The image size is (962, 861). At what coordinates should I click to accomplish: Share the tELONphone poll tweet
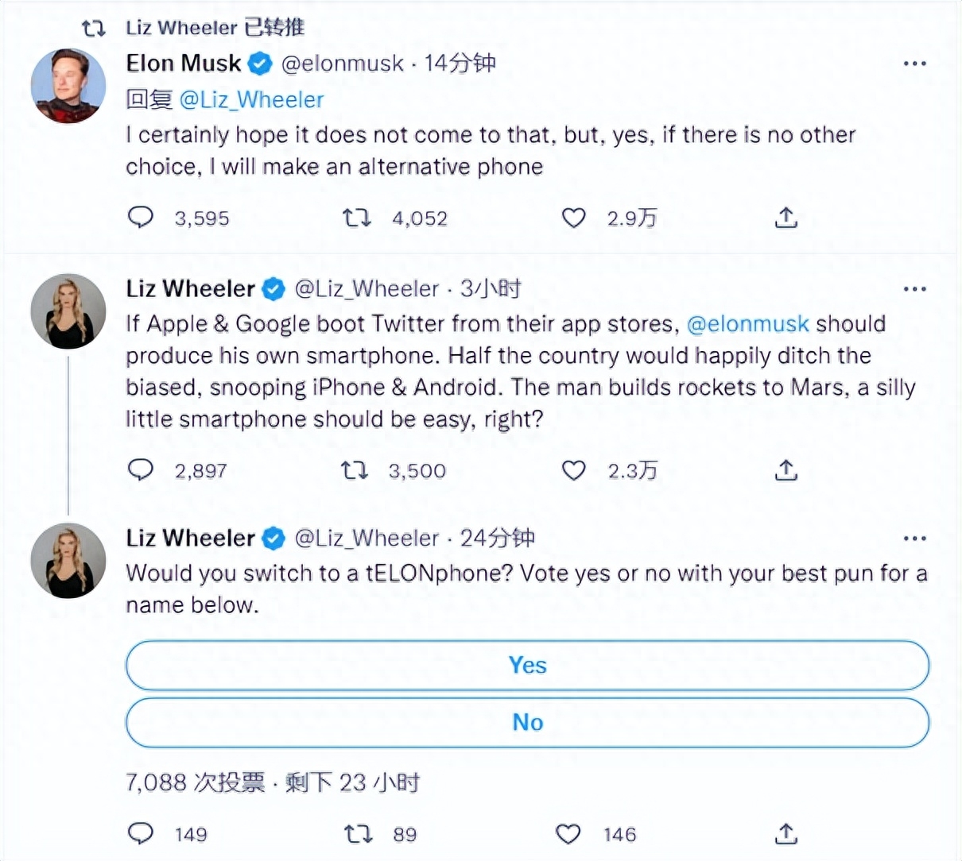[786, 833]
